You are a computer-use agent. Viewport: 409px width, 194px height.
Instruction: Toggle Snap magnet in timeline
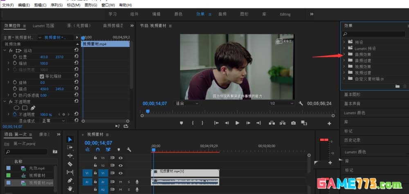(98, 150)
